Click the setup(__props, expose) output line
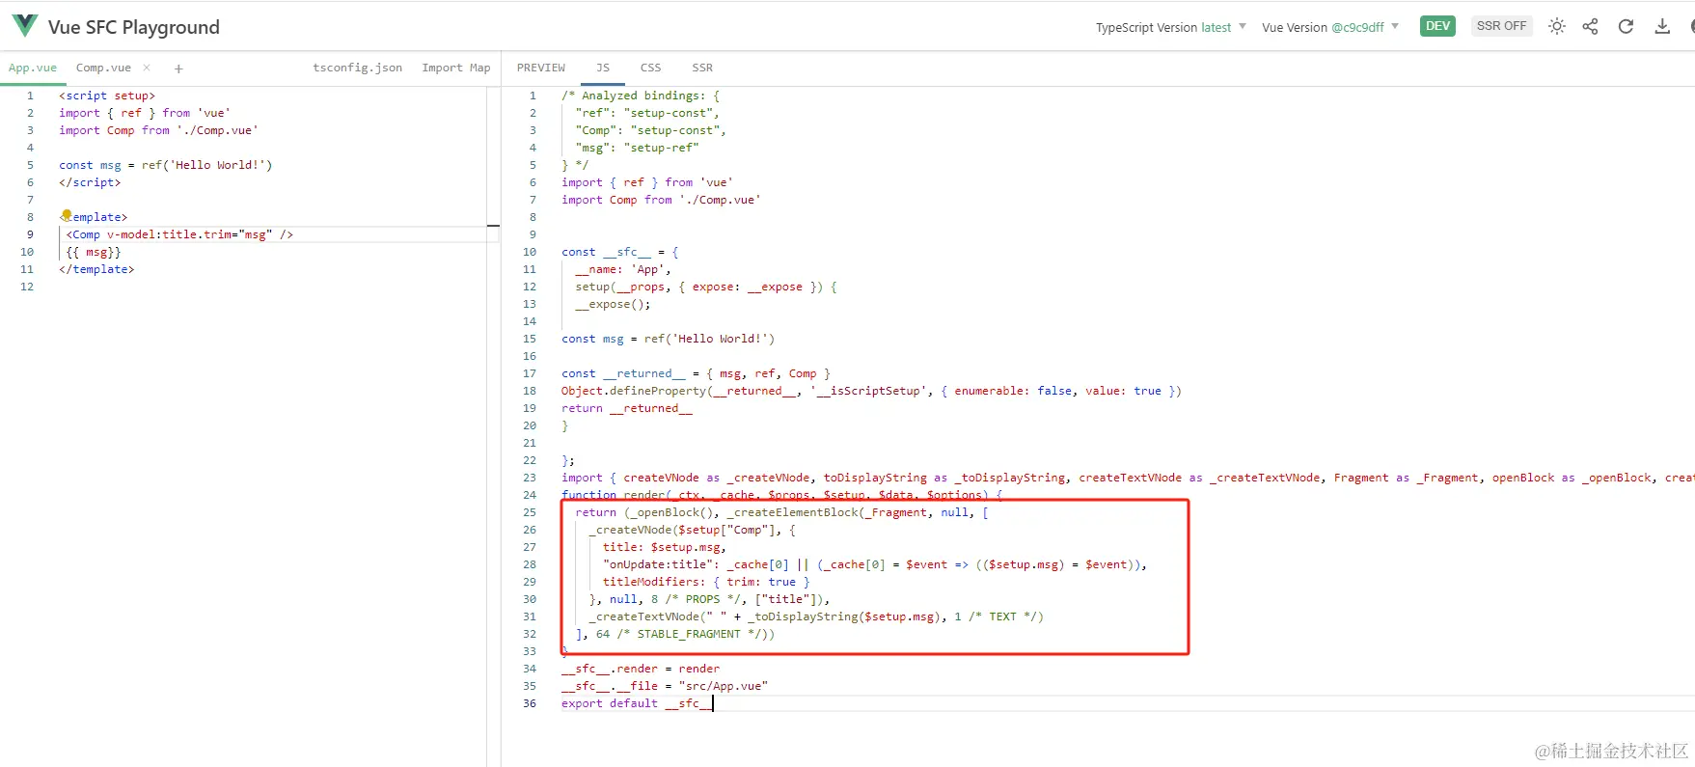Viewport: 1695px width, 767px height. coord(706,287)
